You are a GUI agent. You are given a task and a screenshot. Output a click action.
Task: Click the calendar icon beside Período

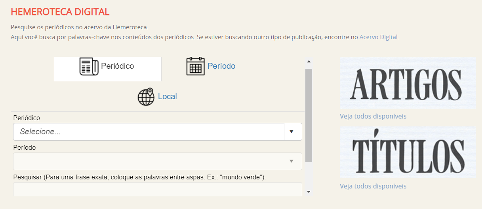click(195, 66)
